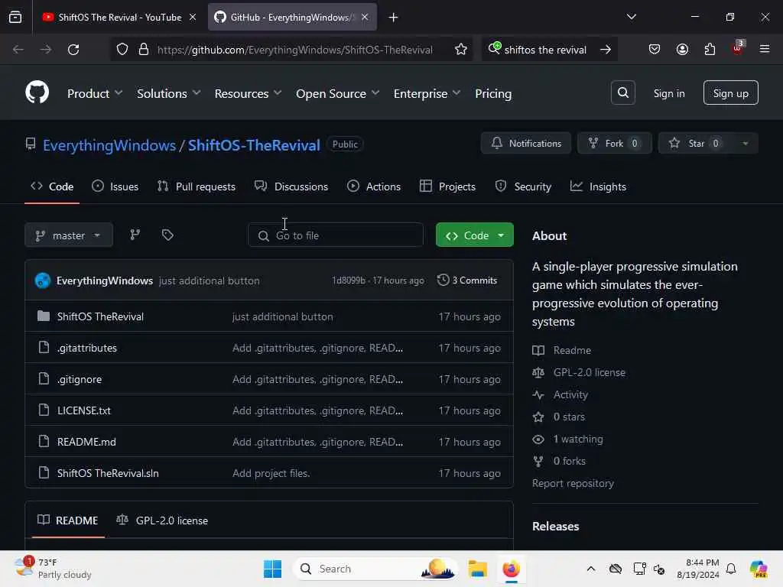The width and height of the screenshot is (783, 587).
Task: Open the EverythingWindows owner link in title
Action: pyautogui.click(x=109, y=145)
